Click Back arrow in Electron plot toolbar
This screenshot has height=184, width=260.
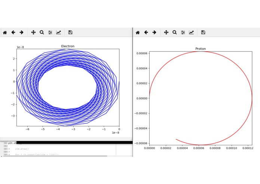coord(13,32)
